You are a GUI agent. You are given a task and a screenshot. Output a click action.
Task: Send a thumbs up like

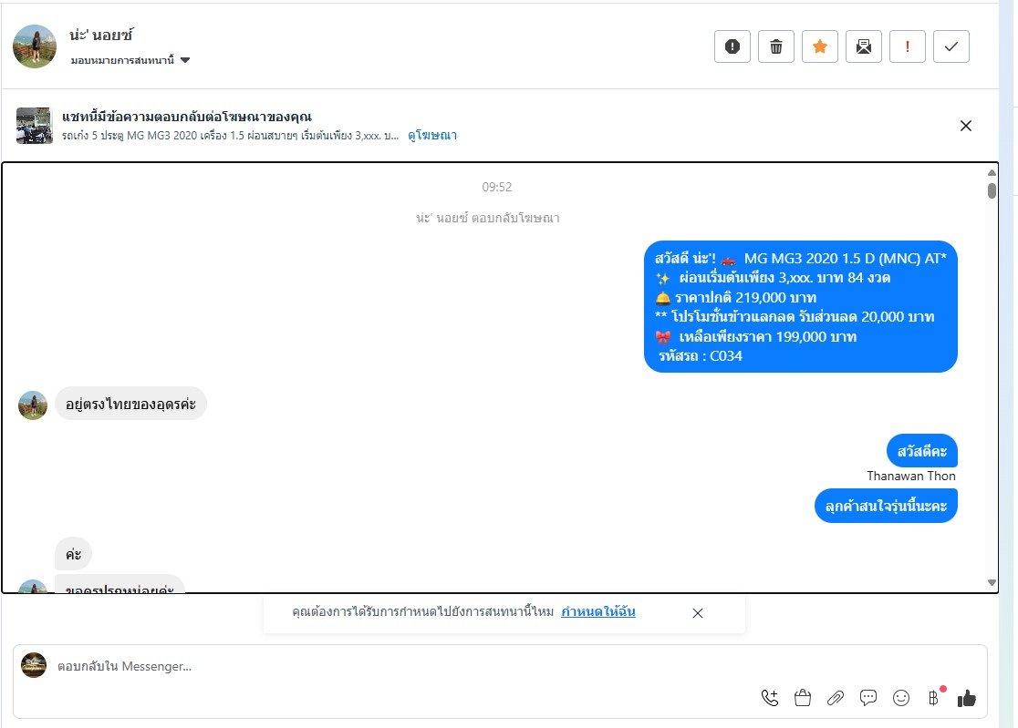coord(967,698)
